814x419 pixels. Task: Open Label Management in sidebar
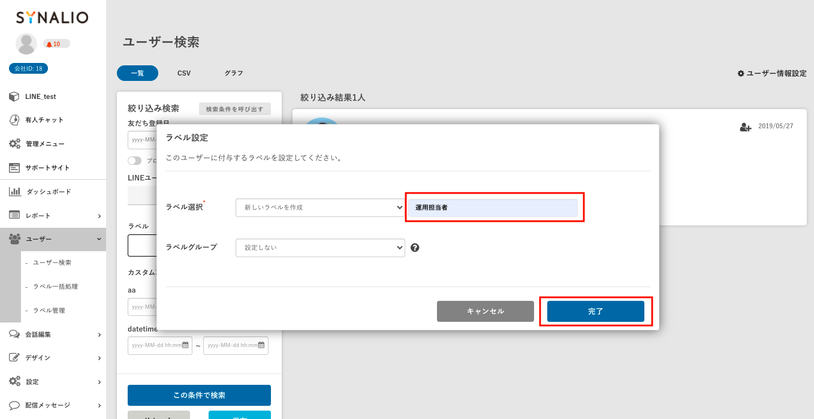coord(49,311)
